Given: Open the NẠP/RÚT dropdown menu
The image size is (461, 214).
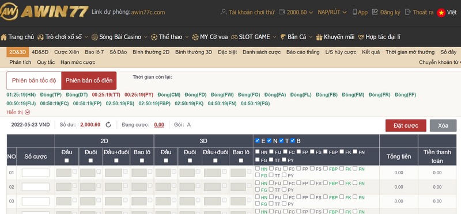Looking at the screenshot, I should click(x=332, y=12).
